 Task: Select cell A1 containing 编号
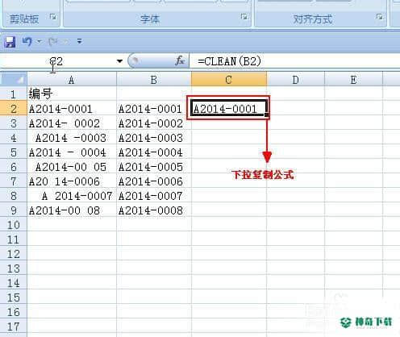point(72,94)
